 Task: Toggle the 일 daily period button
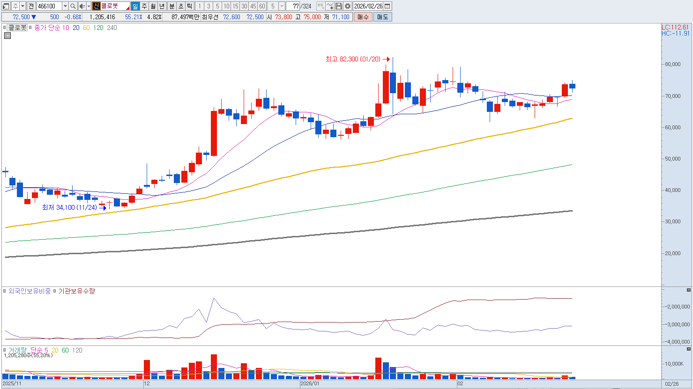[x=135, y=6]
